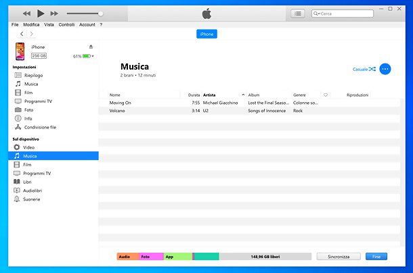Click the Fine button
Viewport: 413px width, 273px height.
[376, 256]
